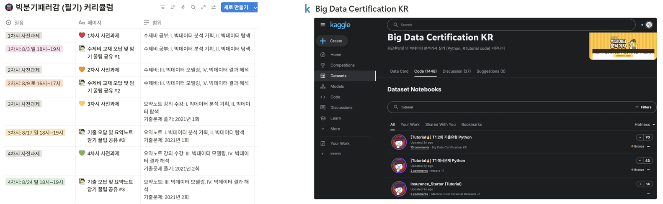Open the Kaggle user profile avatar
The width and height of the screenshot is (663, 204).
[649, 25]
